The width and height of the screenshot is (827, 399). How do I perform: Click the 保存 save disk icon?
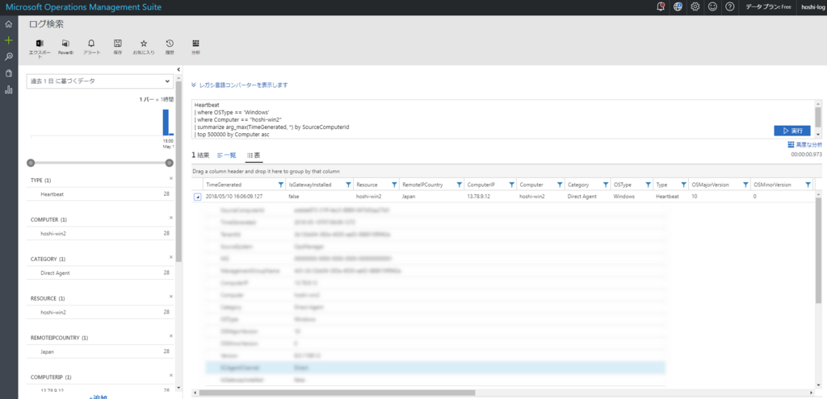118,44
